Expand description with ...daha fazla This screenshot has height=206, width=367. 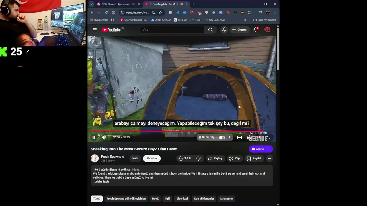tap(101, 181)
